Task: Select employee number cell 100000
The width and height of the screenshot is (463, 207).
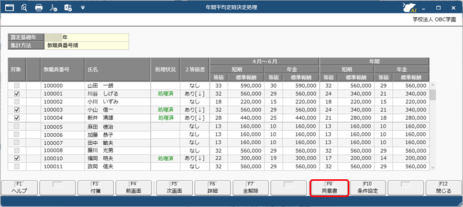Action: (x=63, y=86)
